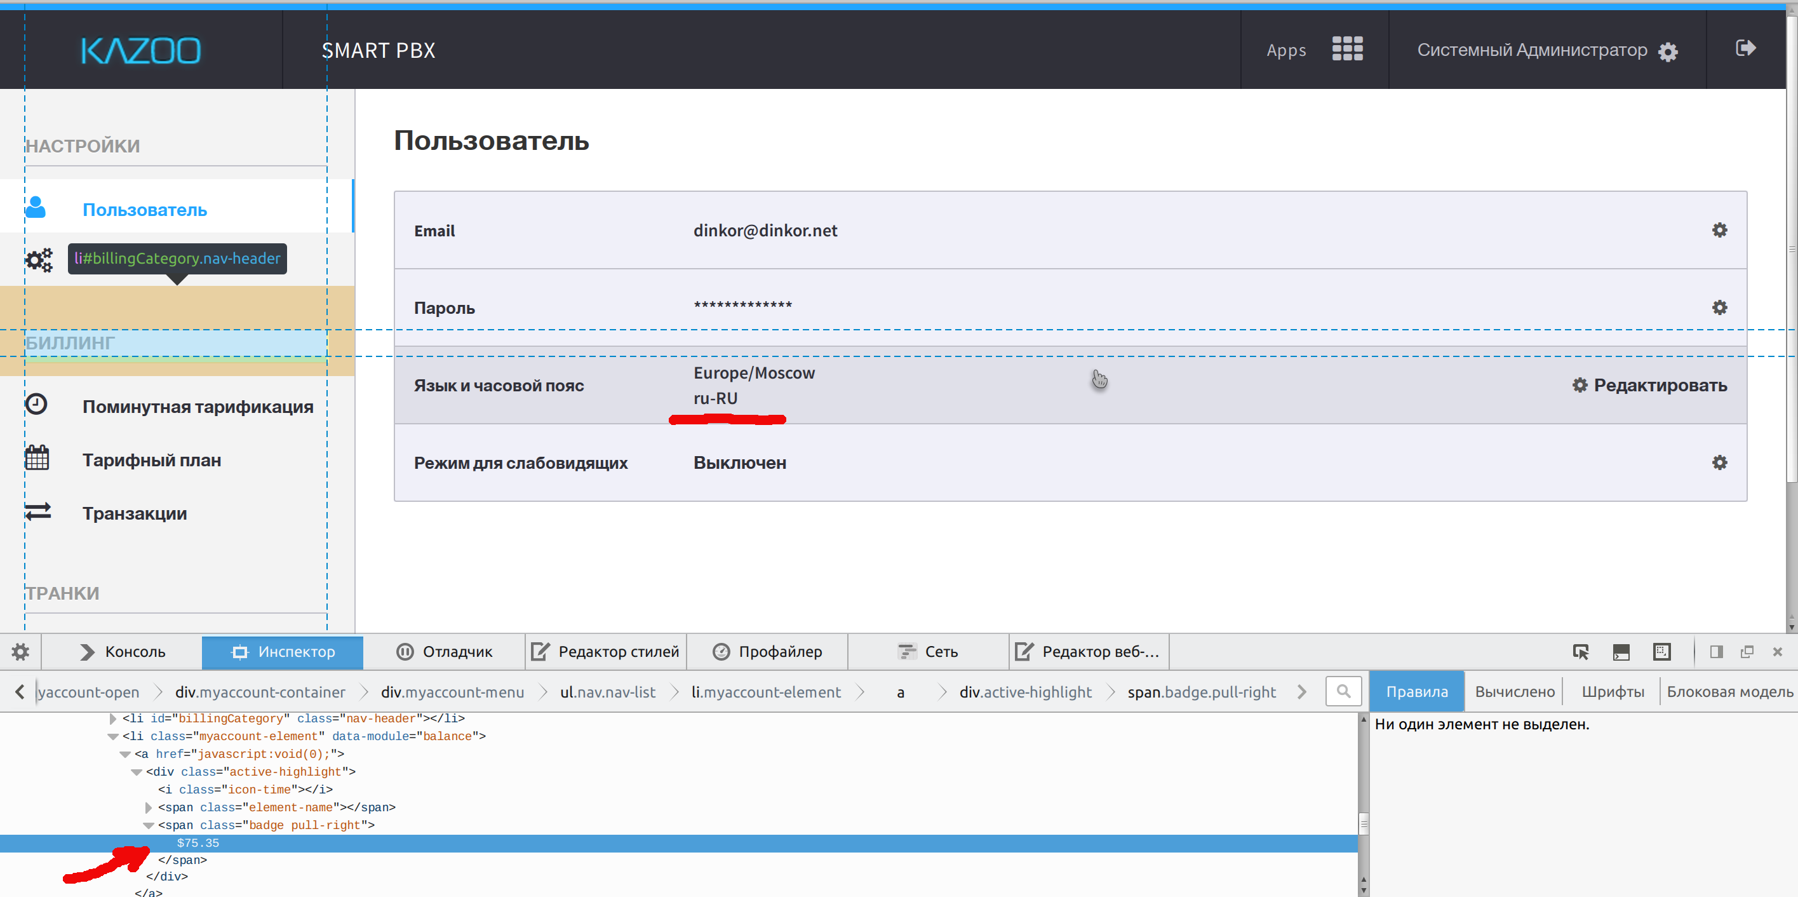Open devtools settings gear icon
This screenshot has height=897, width=1798.
20,651
